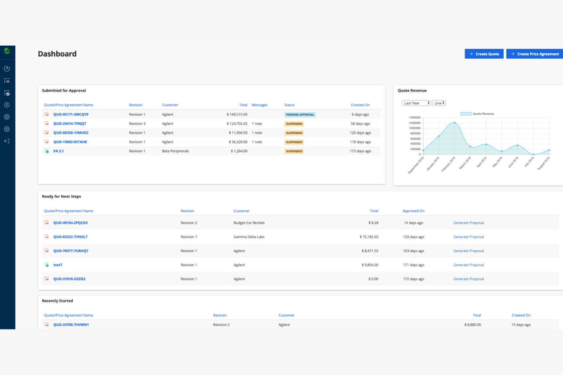
Task: Click the red quote icon beside QUO-95171-3WCQY9
Action: [47, 114]
